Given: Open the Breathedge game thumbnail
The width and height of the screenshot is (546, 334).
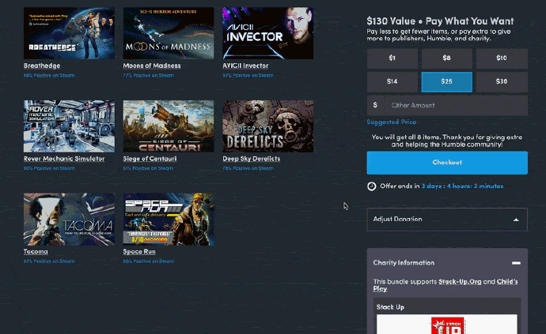Looking at the screenshot, I should (69, 33).
